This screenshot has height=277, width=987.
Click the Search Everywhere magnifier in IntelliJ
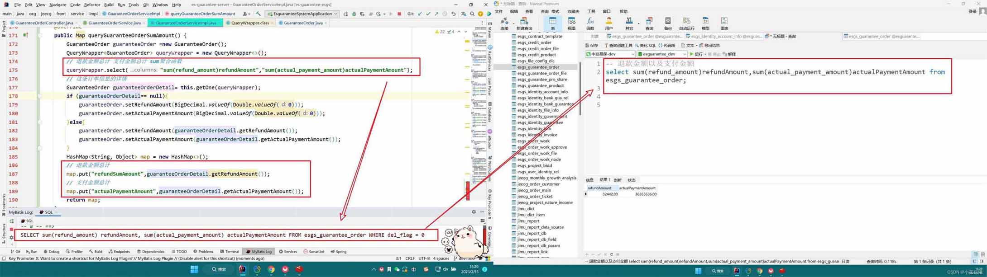coord(472,14)
